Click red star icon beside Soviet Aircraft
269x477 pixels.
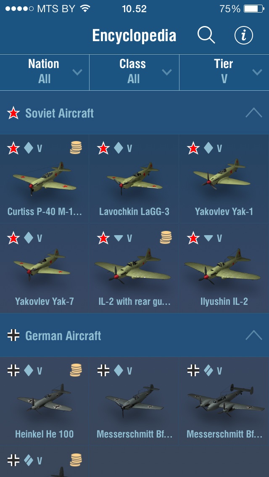tap(13, 113)
